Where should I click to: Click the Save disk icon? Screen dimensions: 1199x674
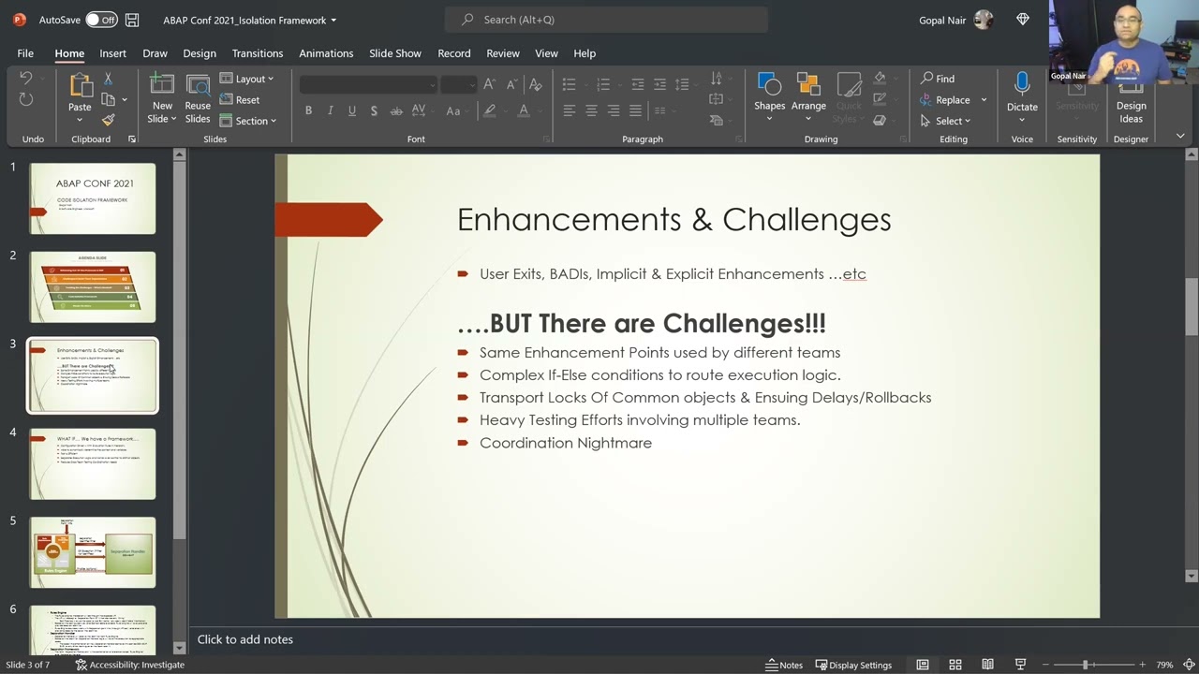point(132,20)
